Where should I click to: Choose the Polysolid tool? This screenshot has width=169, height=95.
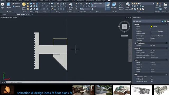pos(16,4)
